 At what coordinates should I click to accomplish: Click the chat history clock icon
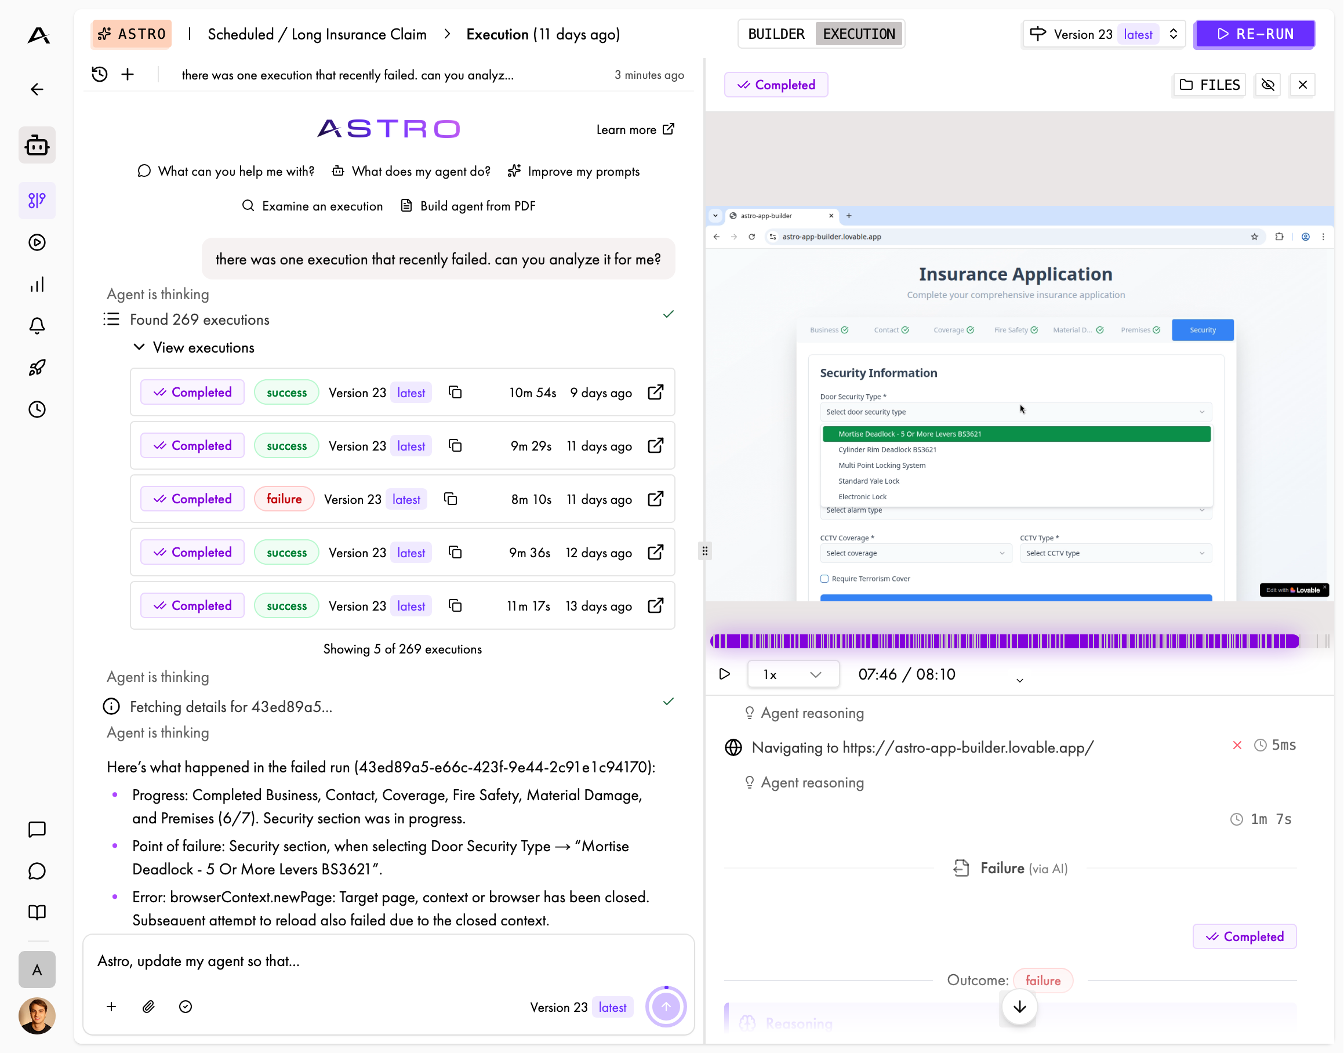[x=99, y=75]
